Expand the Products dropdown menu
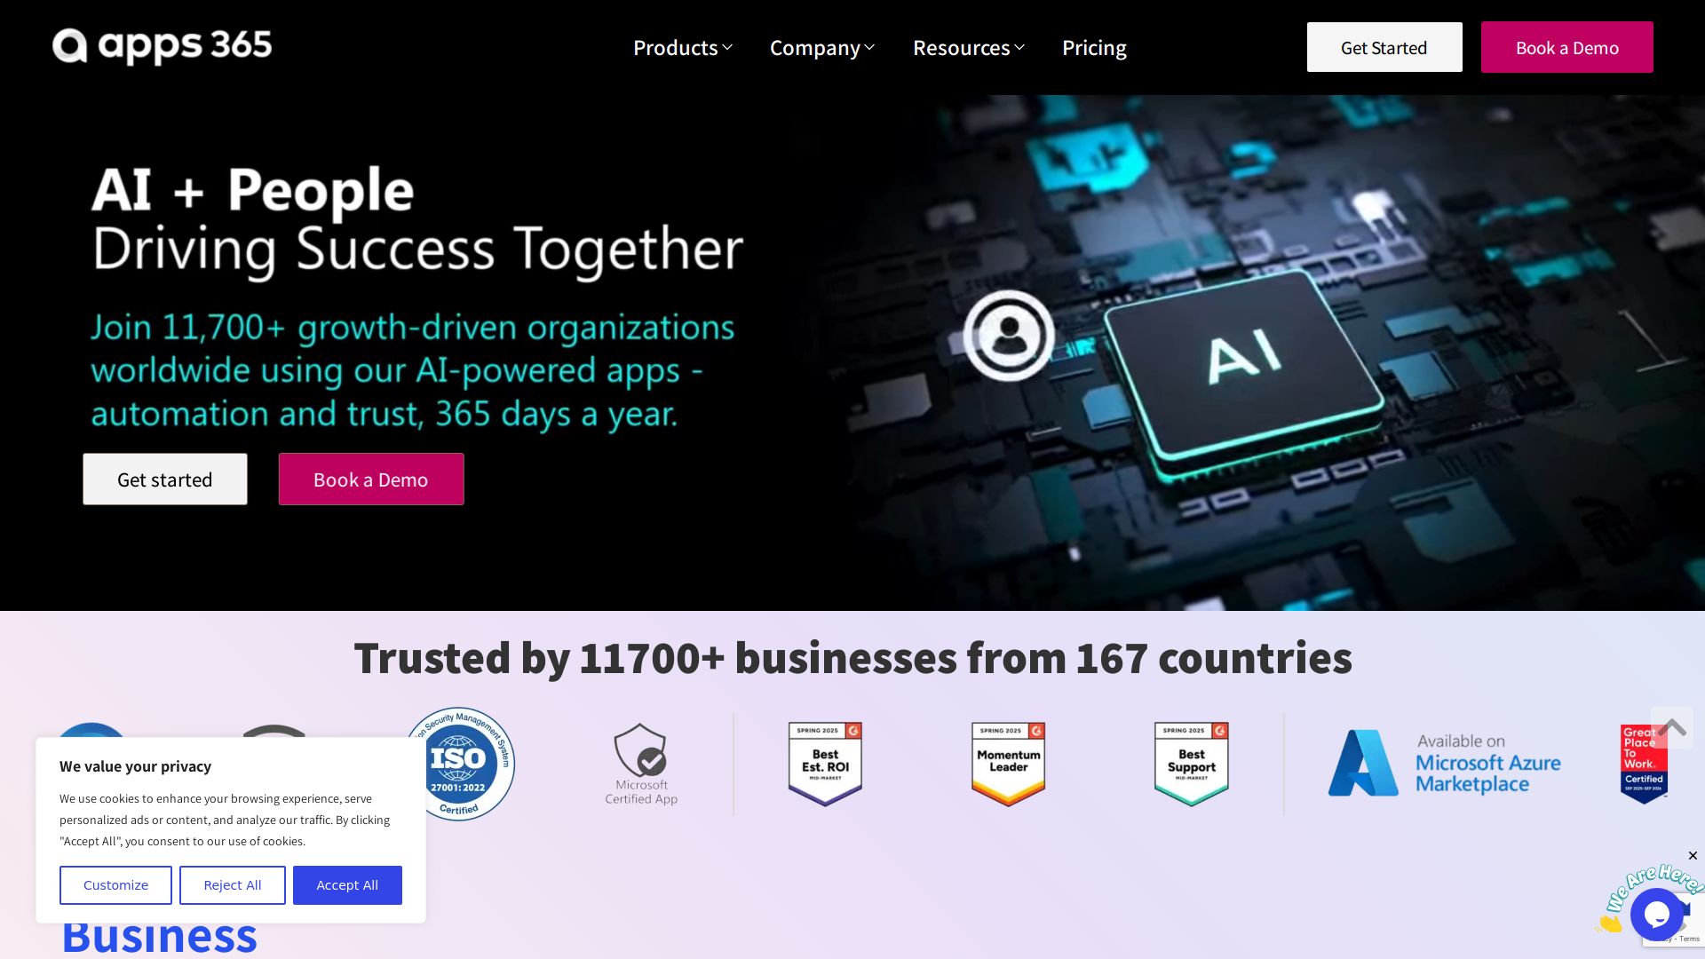This screenshot has width=1705, height=959. [x=683, y=48]
